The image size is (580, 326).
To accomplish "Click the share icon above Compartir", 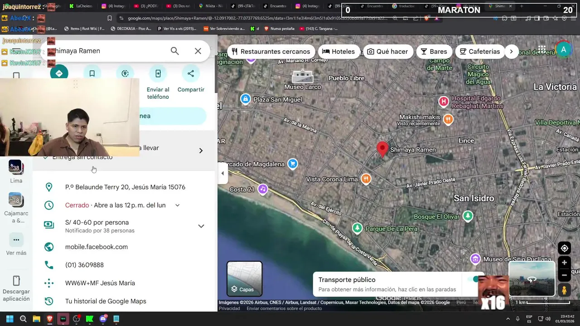I will pos(191,73).
